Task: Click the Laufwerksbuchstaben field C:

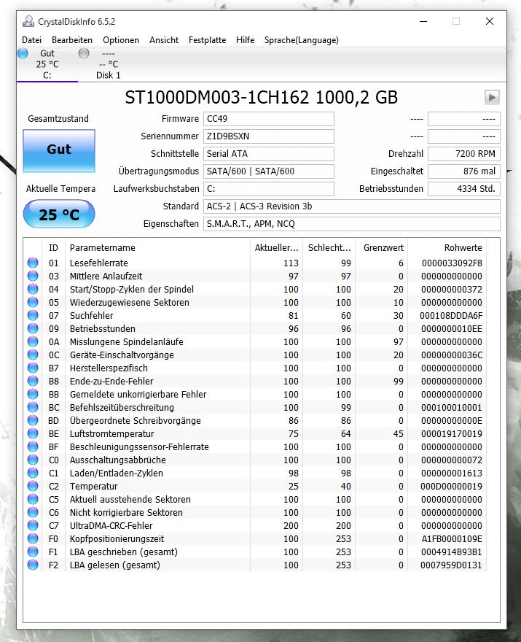Action: 269,189
